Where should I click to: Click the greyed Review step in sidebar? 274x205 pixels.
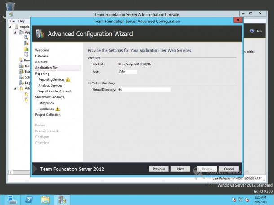point(40,125)
